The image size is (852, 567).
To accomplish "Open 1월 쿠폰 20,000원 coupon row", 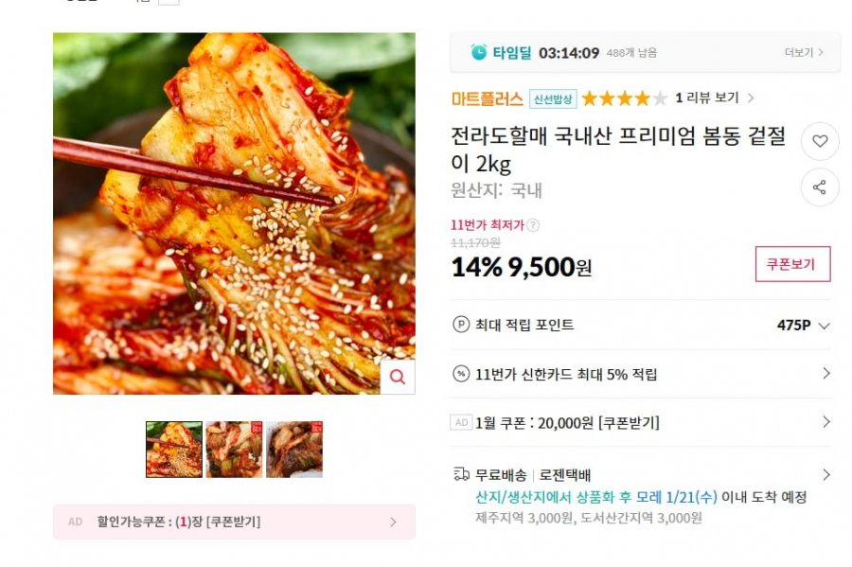I will (641, 422).
